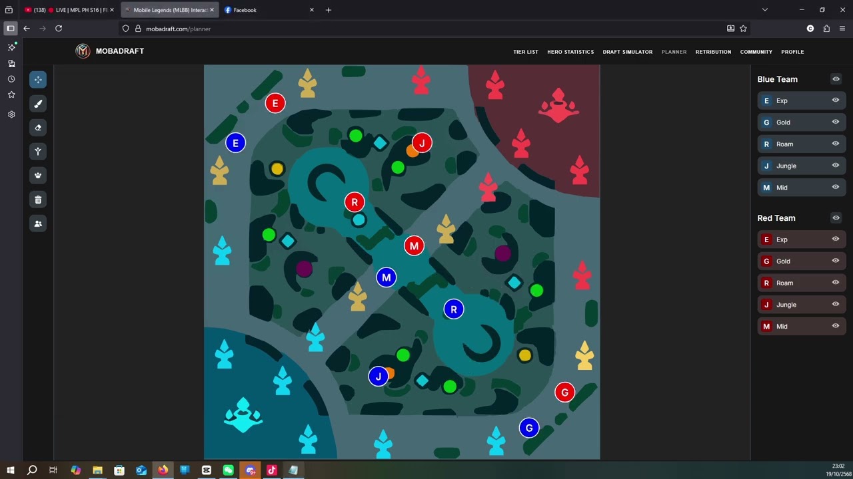Click the MOBADRAFT logo
The image size is (853, 479).
pyautogui.click(x=110, y=51)
